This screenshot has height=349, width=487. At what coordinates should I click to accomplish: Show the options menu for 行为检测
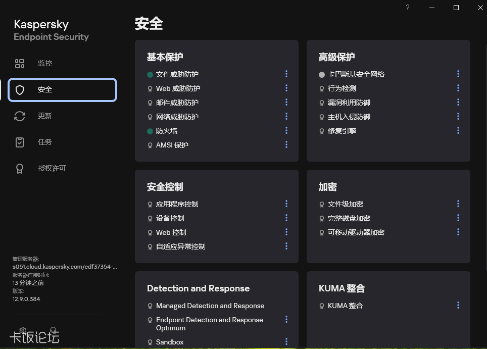(458, 88)
